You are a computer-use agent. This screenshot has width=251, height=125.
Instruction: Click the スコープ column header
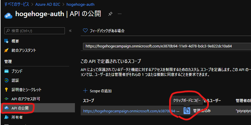(x=88, y=101)
